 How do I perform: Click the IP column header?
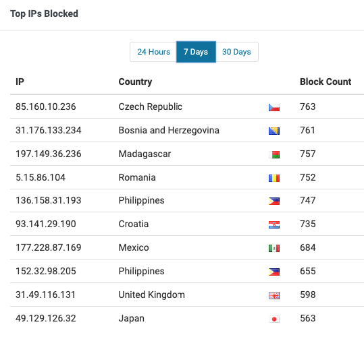coord(20,82)
